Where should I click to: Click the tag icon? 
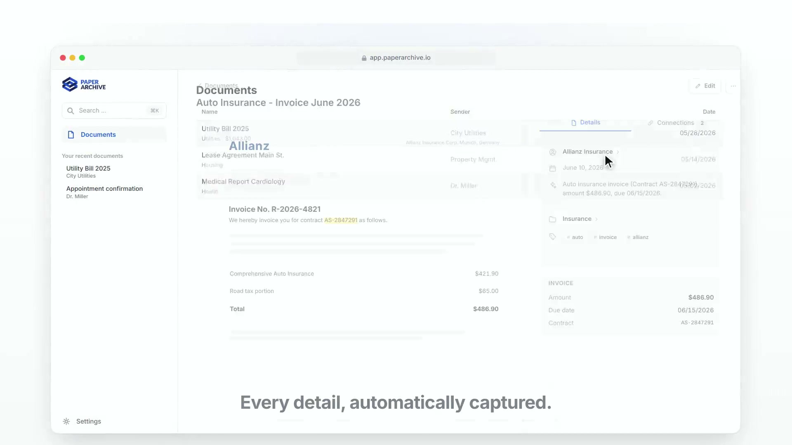(x=553, y=237)
